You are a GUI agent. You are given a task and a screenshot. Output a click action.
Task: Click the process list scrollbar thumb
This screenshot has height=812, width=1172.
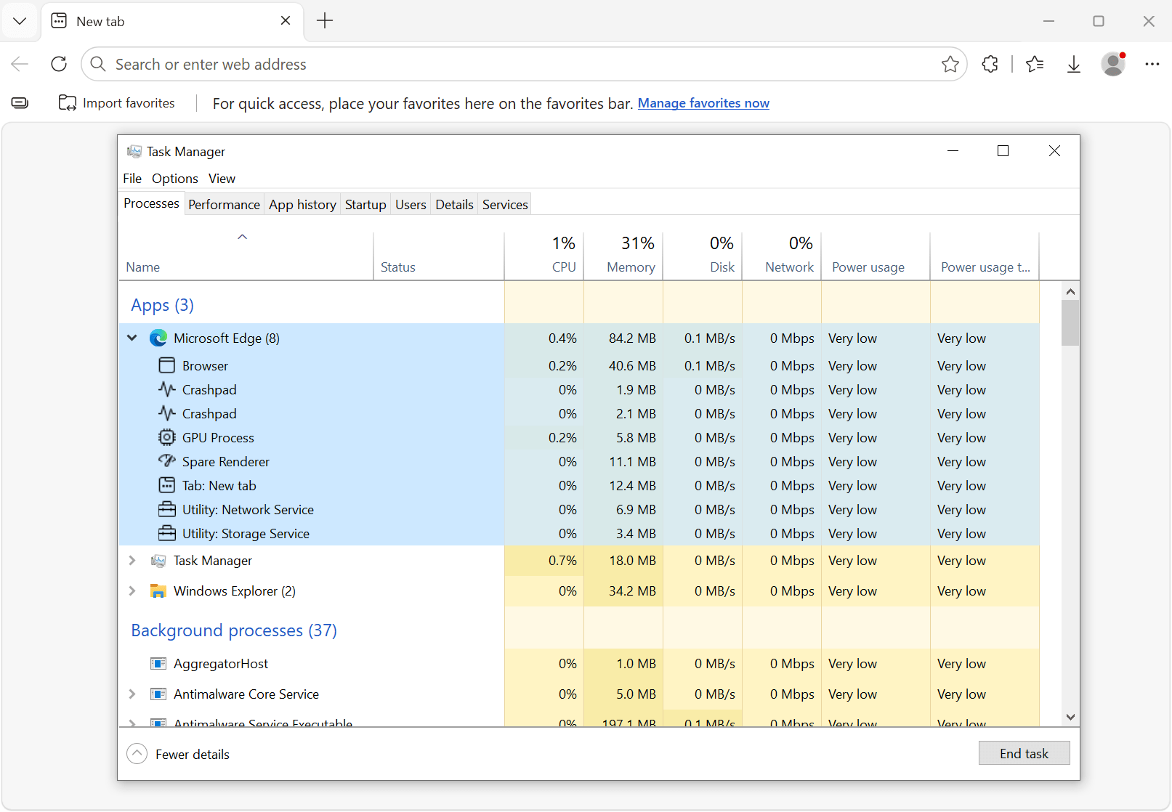pos(1070,323)
